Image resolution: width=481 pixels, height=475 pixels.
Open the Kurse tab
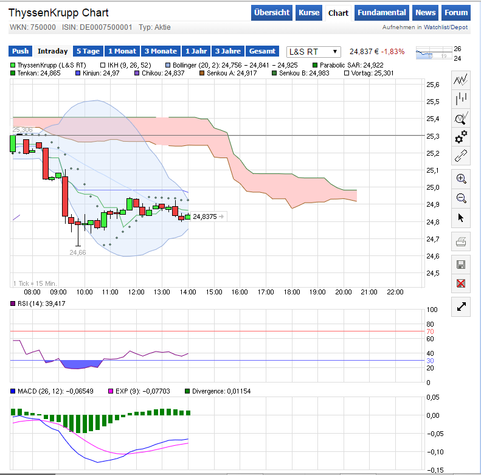tap(310, 13)
